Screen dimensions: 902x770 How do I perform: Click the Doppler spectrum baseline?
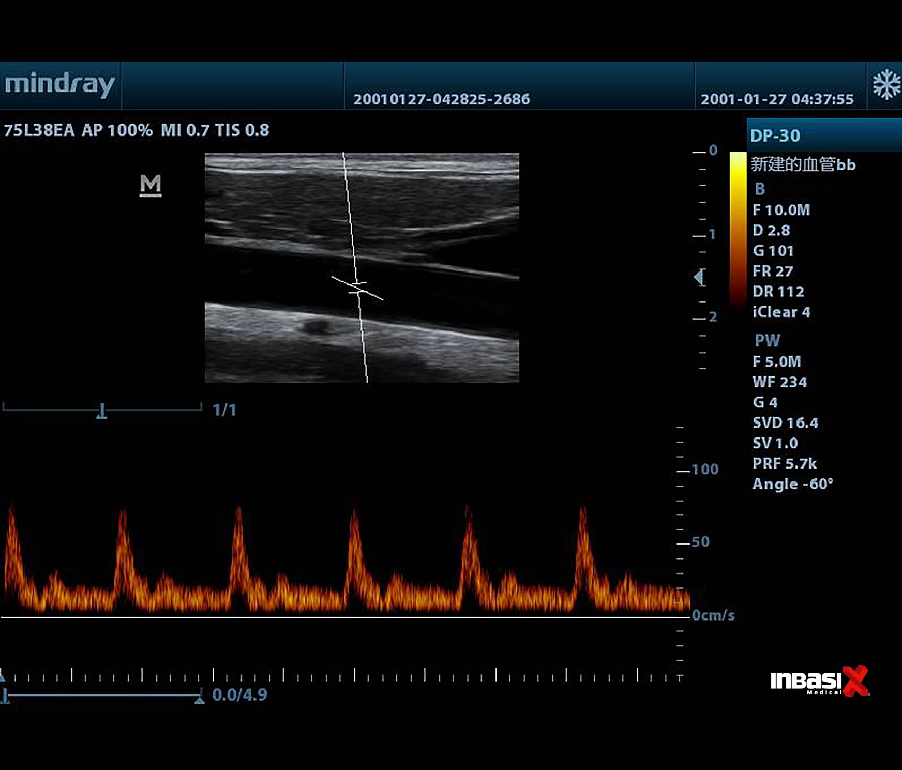(x=345, y=617)
